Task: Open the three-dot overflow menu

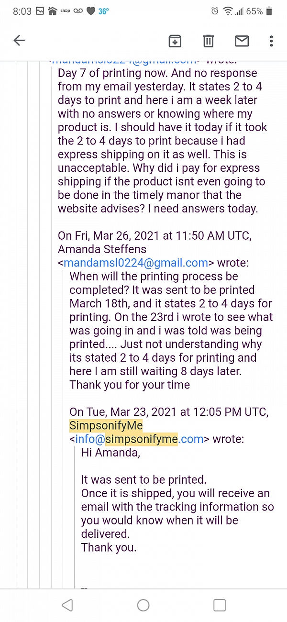Action: (271, 41)
